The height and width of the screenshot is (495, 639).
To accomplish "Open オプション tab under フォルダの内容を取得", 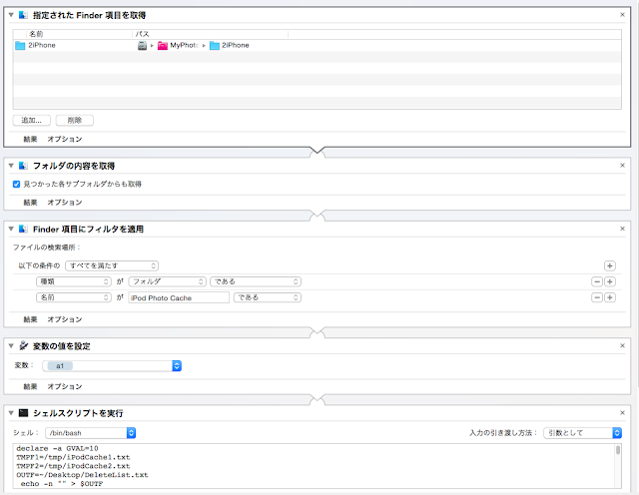I will tap(65, 202).
